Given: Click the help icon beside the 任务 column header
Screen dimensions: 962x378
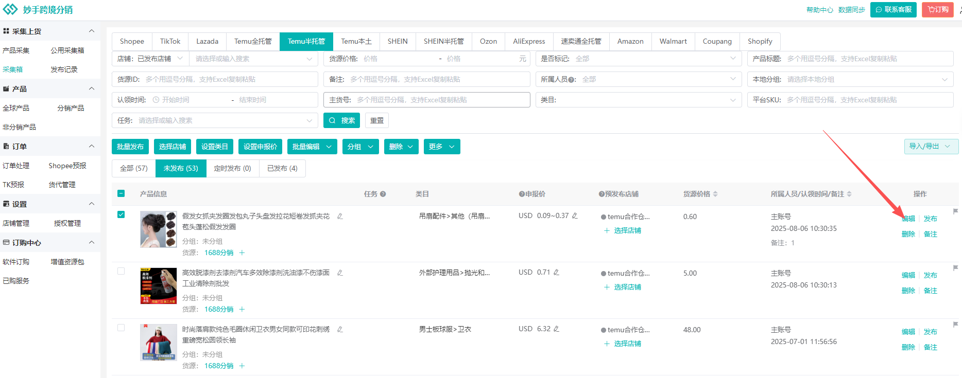Looking at the screenshot, I should click(383, 194).
